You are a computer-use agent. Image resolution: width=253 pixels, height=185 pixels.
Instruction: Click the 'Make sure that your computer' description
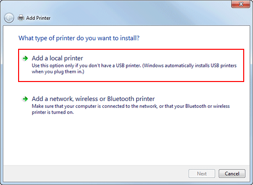pyautogui.click(x=131, y=109)
